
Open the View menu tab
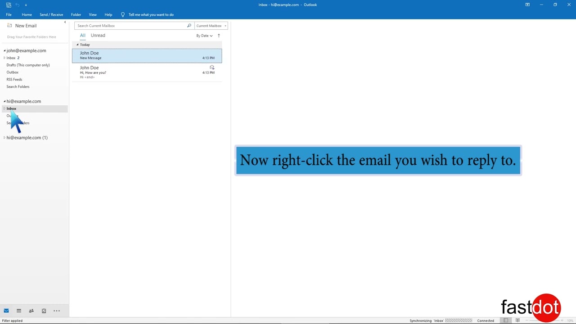pos(93,14)
